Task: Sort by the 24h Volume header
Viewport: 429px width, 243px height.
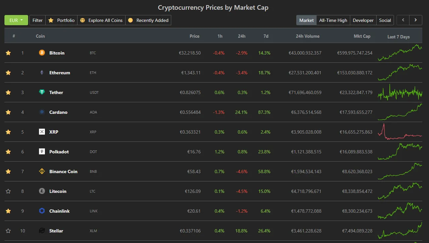Action: click(308, 36)
